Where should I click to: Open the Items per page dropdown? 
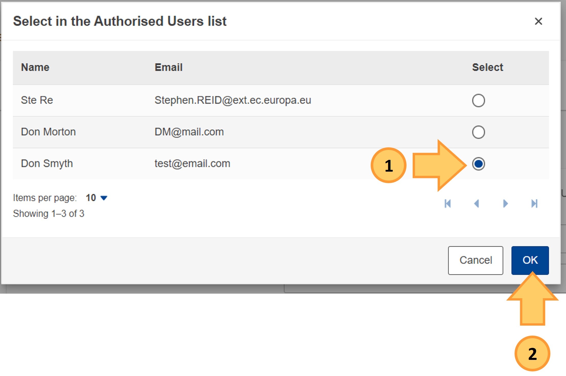[97, 198]
